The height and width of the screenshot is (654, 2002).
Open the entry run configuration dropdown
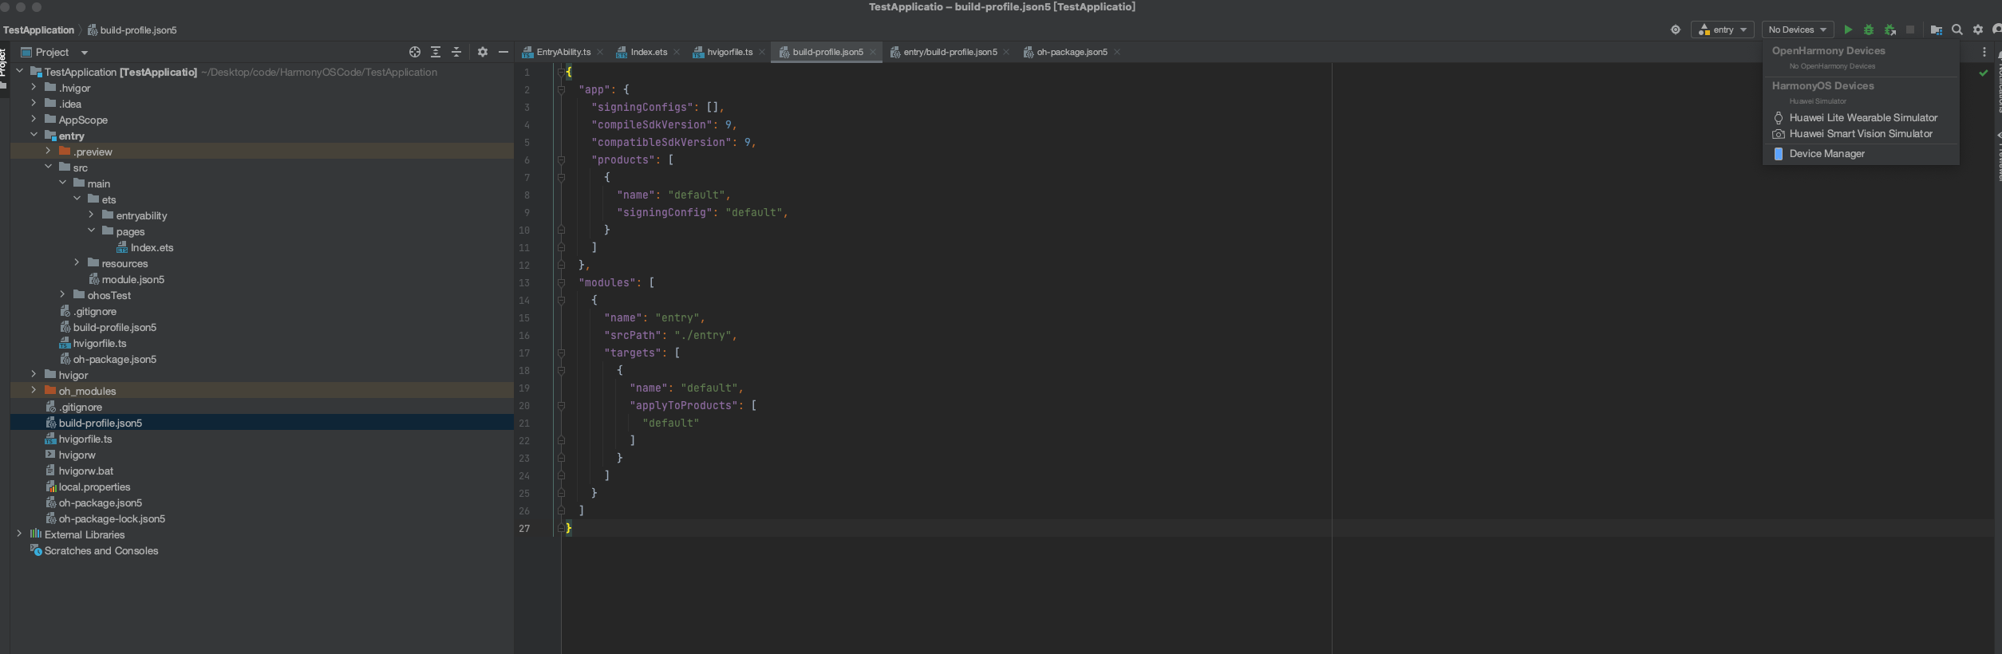click(1723, 30)
